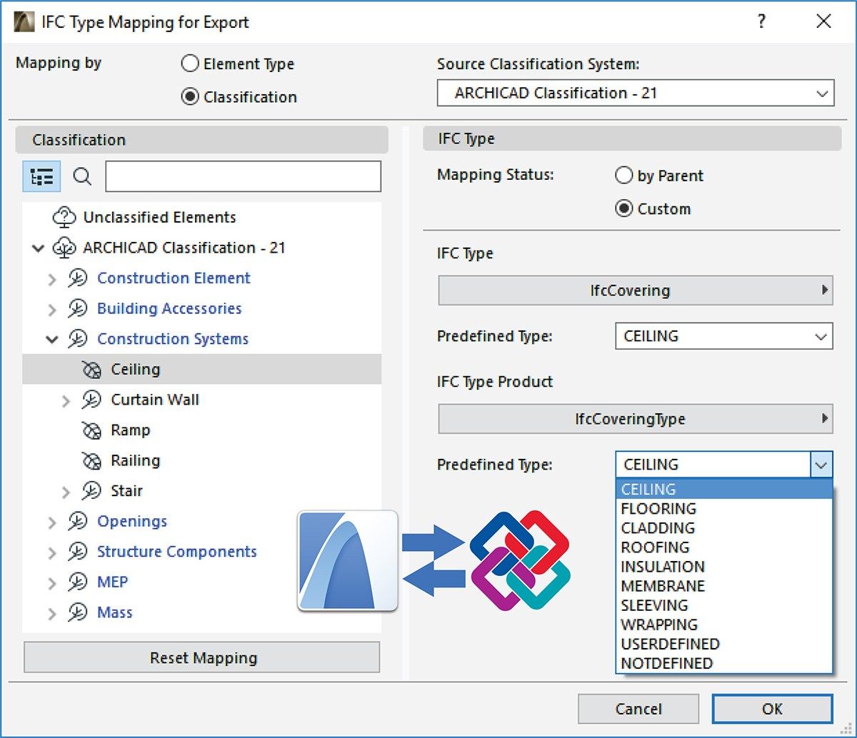Click the globe icon beside ARCHICAD Classification - 21

(x=66, y=248)
